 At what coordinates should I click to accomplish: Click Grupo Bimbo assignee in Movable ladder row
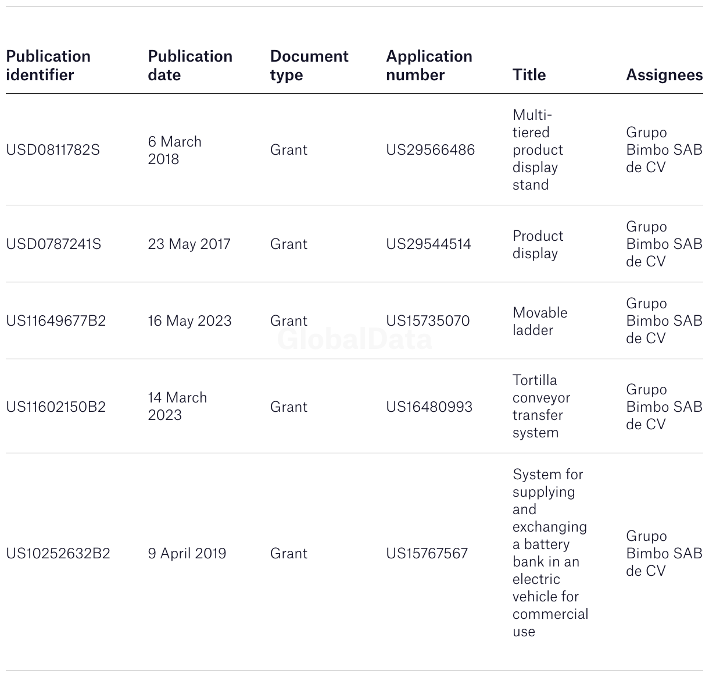664,320
